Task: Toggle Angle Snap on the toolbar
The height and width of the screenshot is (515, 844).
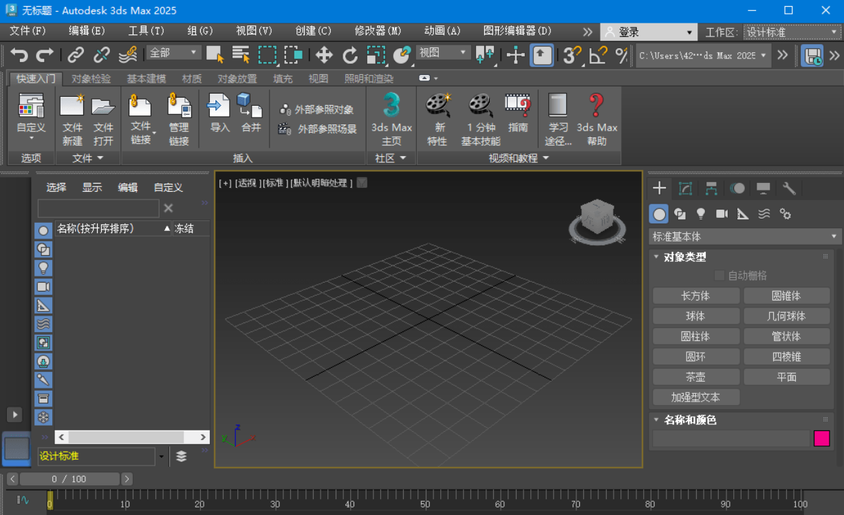Action: pos(598,55)
